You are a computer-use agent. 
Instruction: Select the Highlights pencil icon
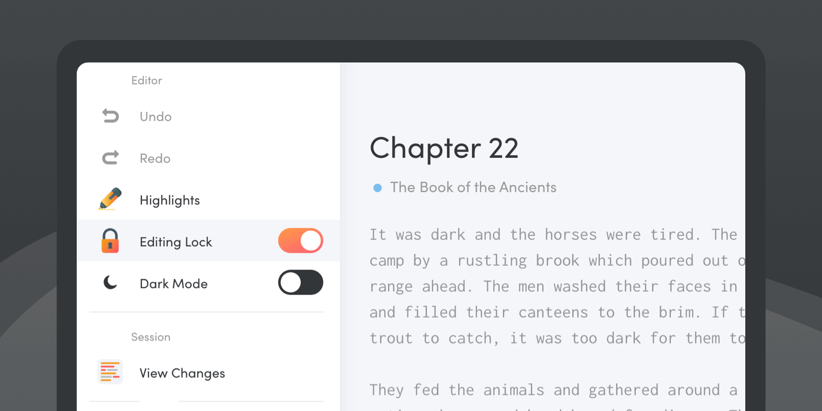point(110,199)
